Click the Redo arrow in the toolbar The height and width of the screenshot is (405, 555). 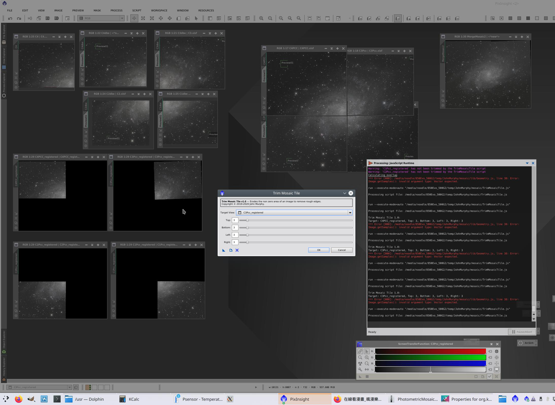[x=19, y=18]
